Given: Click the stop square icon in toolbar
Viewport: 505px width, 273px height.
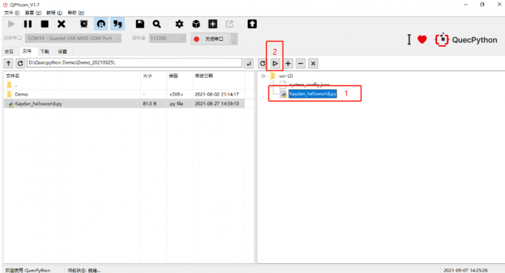Looking at the screenshot, I should (x=45, y=24).
